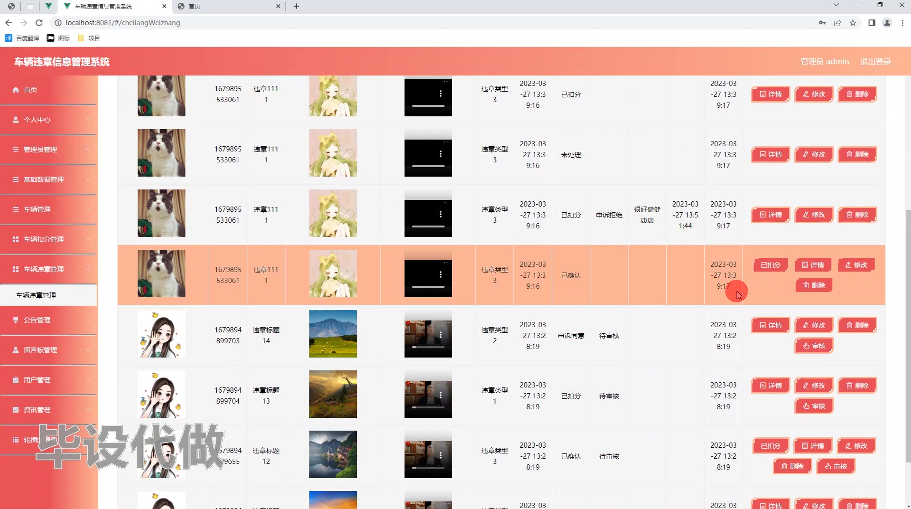Expand the 公告管理 sidebar menu
This screenshot has width=911, height=509.
pos(48,320)
